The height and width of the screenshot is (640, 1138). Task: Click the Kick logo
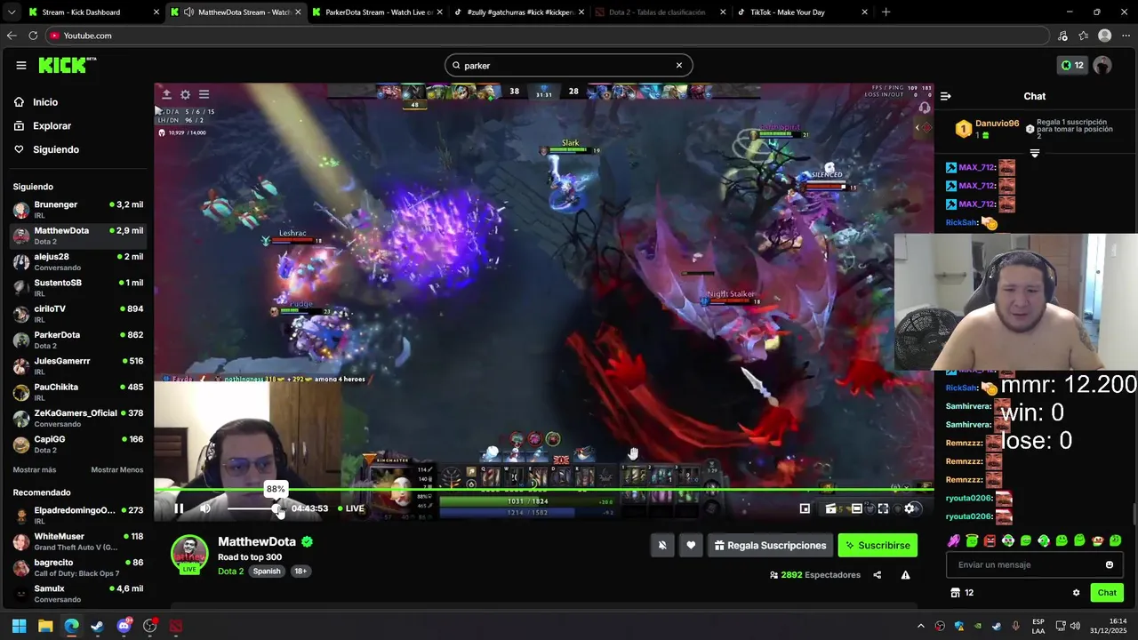[67, 65]
